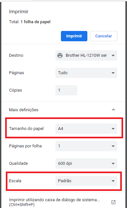Click the Destino dropdown arrow
Screen dimensions: 127x208
pyautogui.click(x=113, y=55)
